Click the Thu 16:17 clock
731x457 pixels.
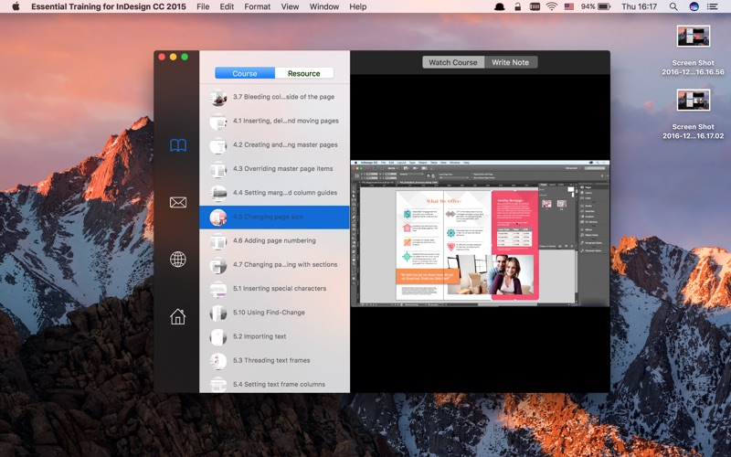click(639, 6)
